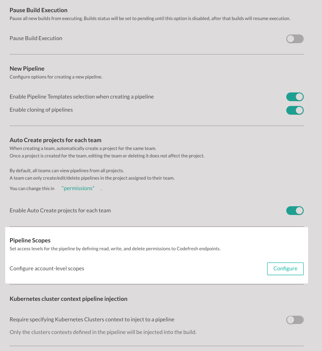This screenshot has height=351, width=322.
Task: Toggle the Pause Build Execution switch
Action: 295,39
